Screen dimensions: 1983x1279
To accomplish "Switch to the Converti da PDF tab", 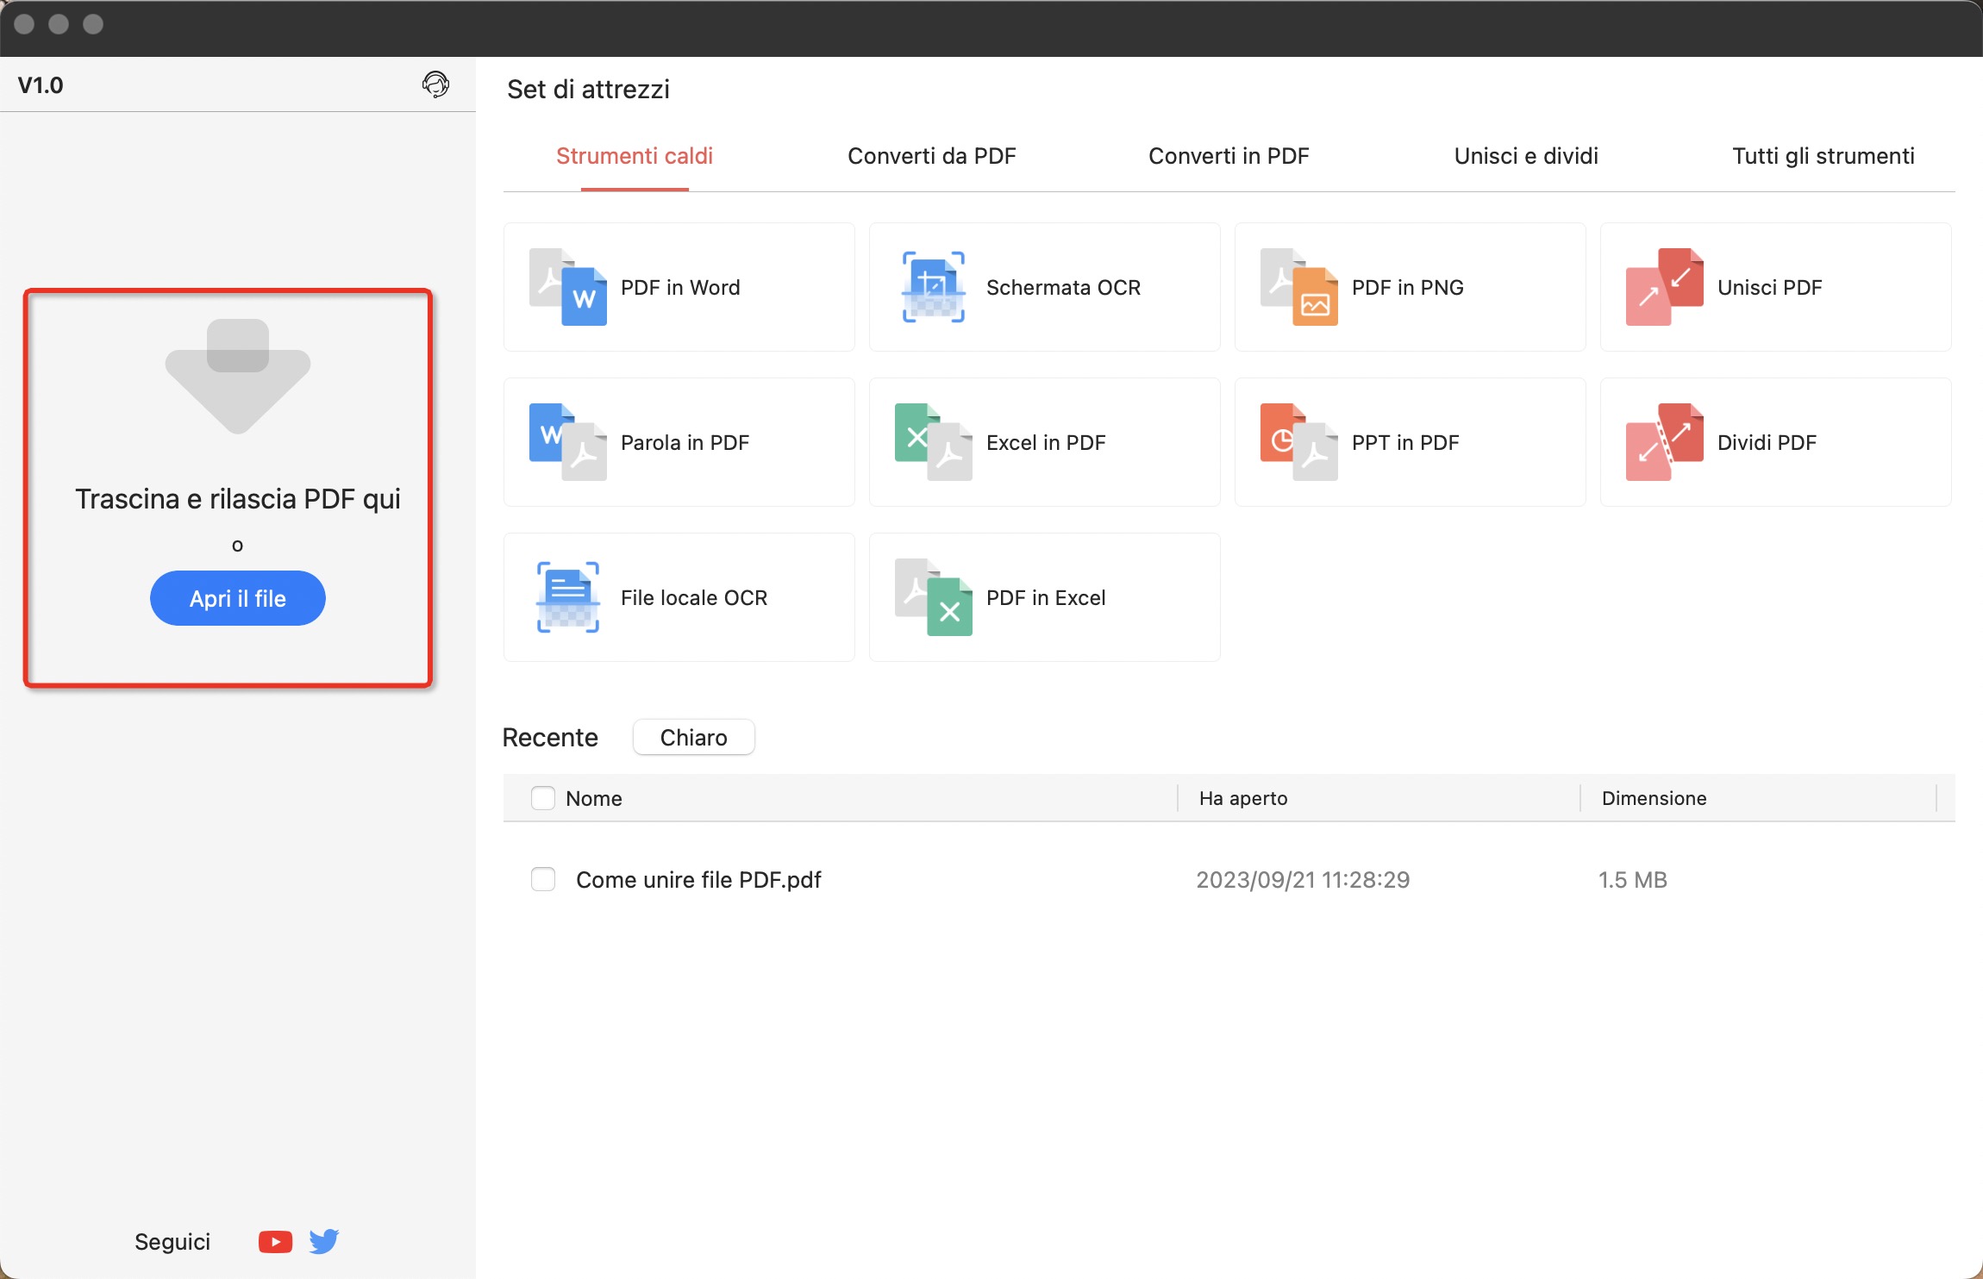I will click(931, 156).
